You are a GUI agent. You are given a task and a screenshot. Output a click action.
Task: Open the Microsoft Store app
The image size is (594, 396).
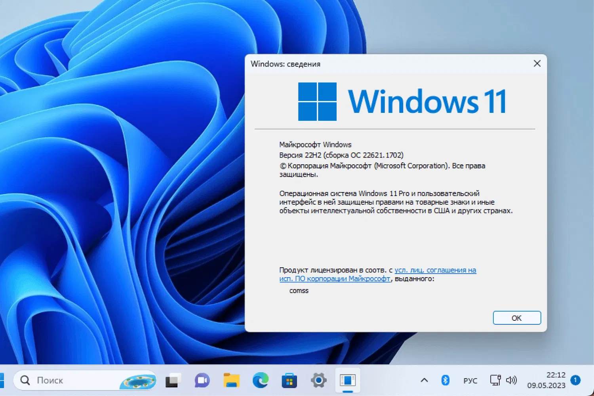click(x=289, y=380)
